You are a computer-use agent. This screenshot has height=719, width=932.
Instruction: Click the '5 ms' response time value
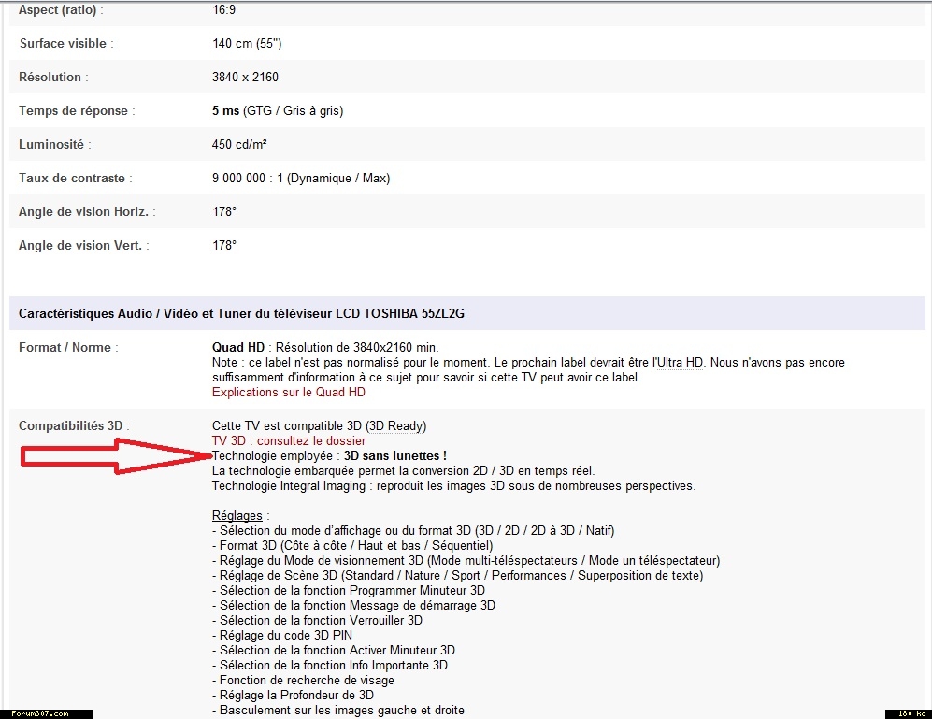click(x=225, y=111)
